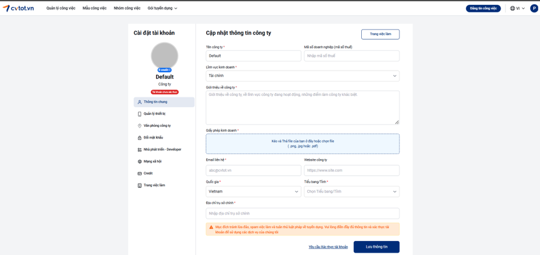
Task: Click the Đăng tin công việc button
Action: pos(483,9)
